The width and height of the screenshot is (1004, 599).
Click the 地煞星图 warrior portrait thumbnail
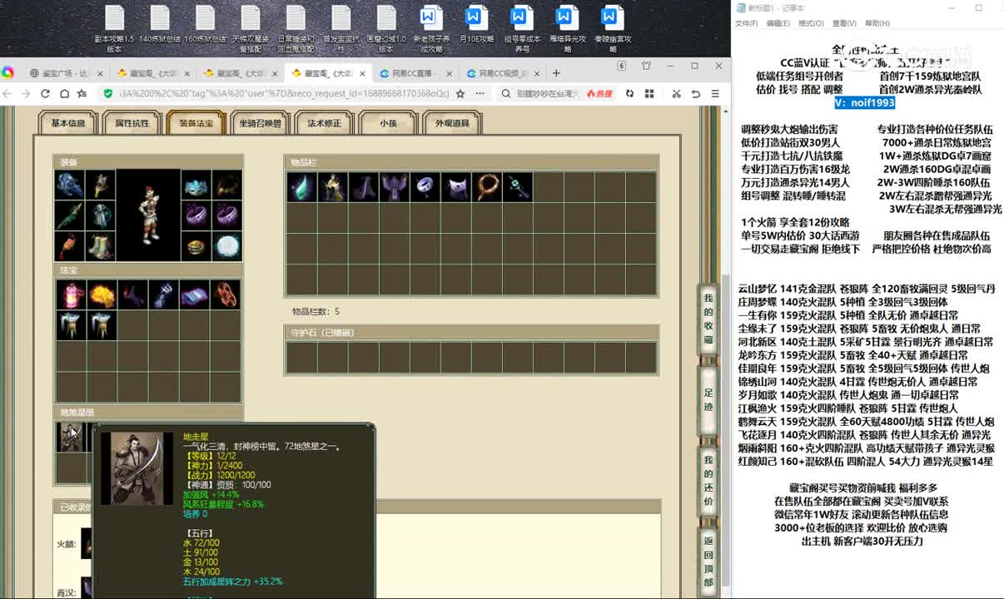pos(71,437)
